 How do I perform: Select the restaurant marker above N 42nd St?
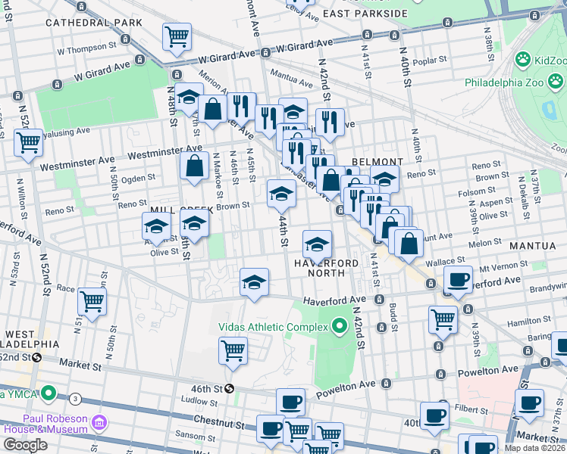click(x=330, y=125)
